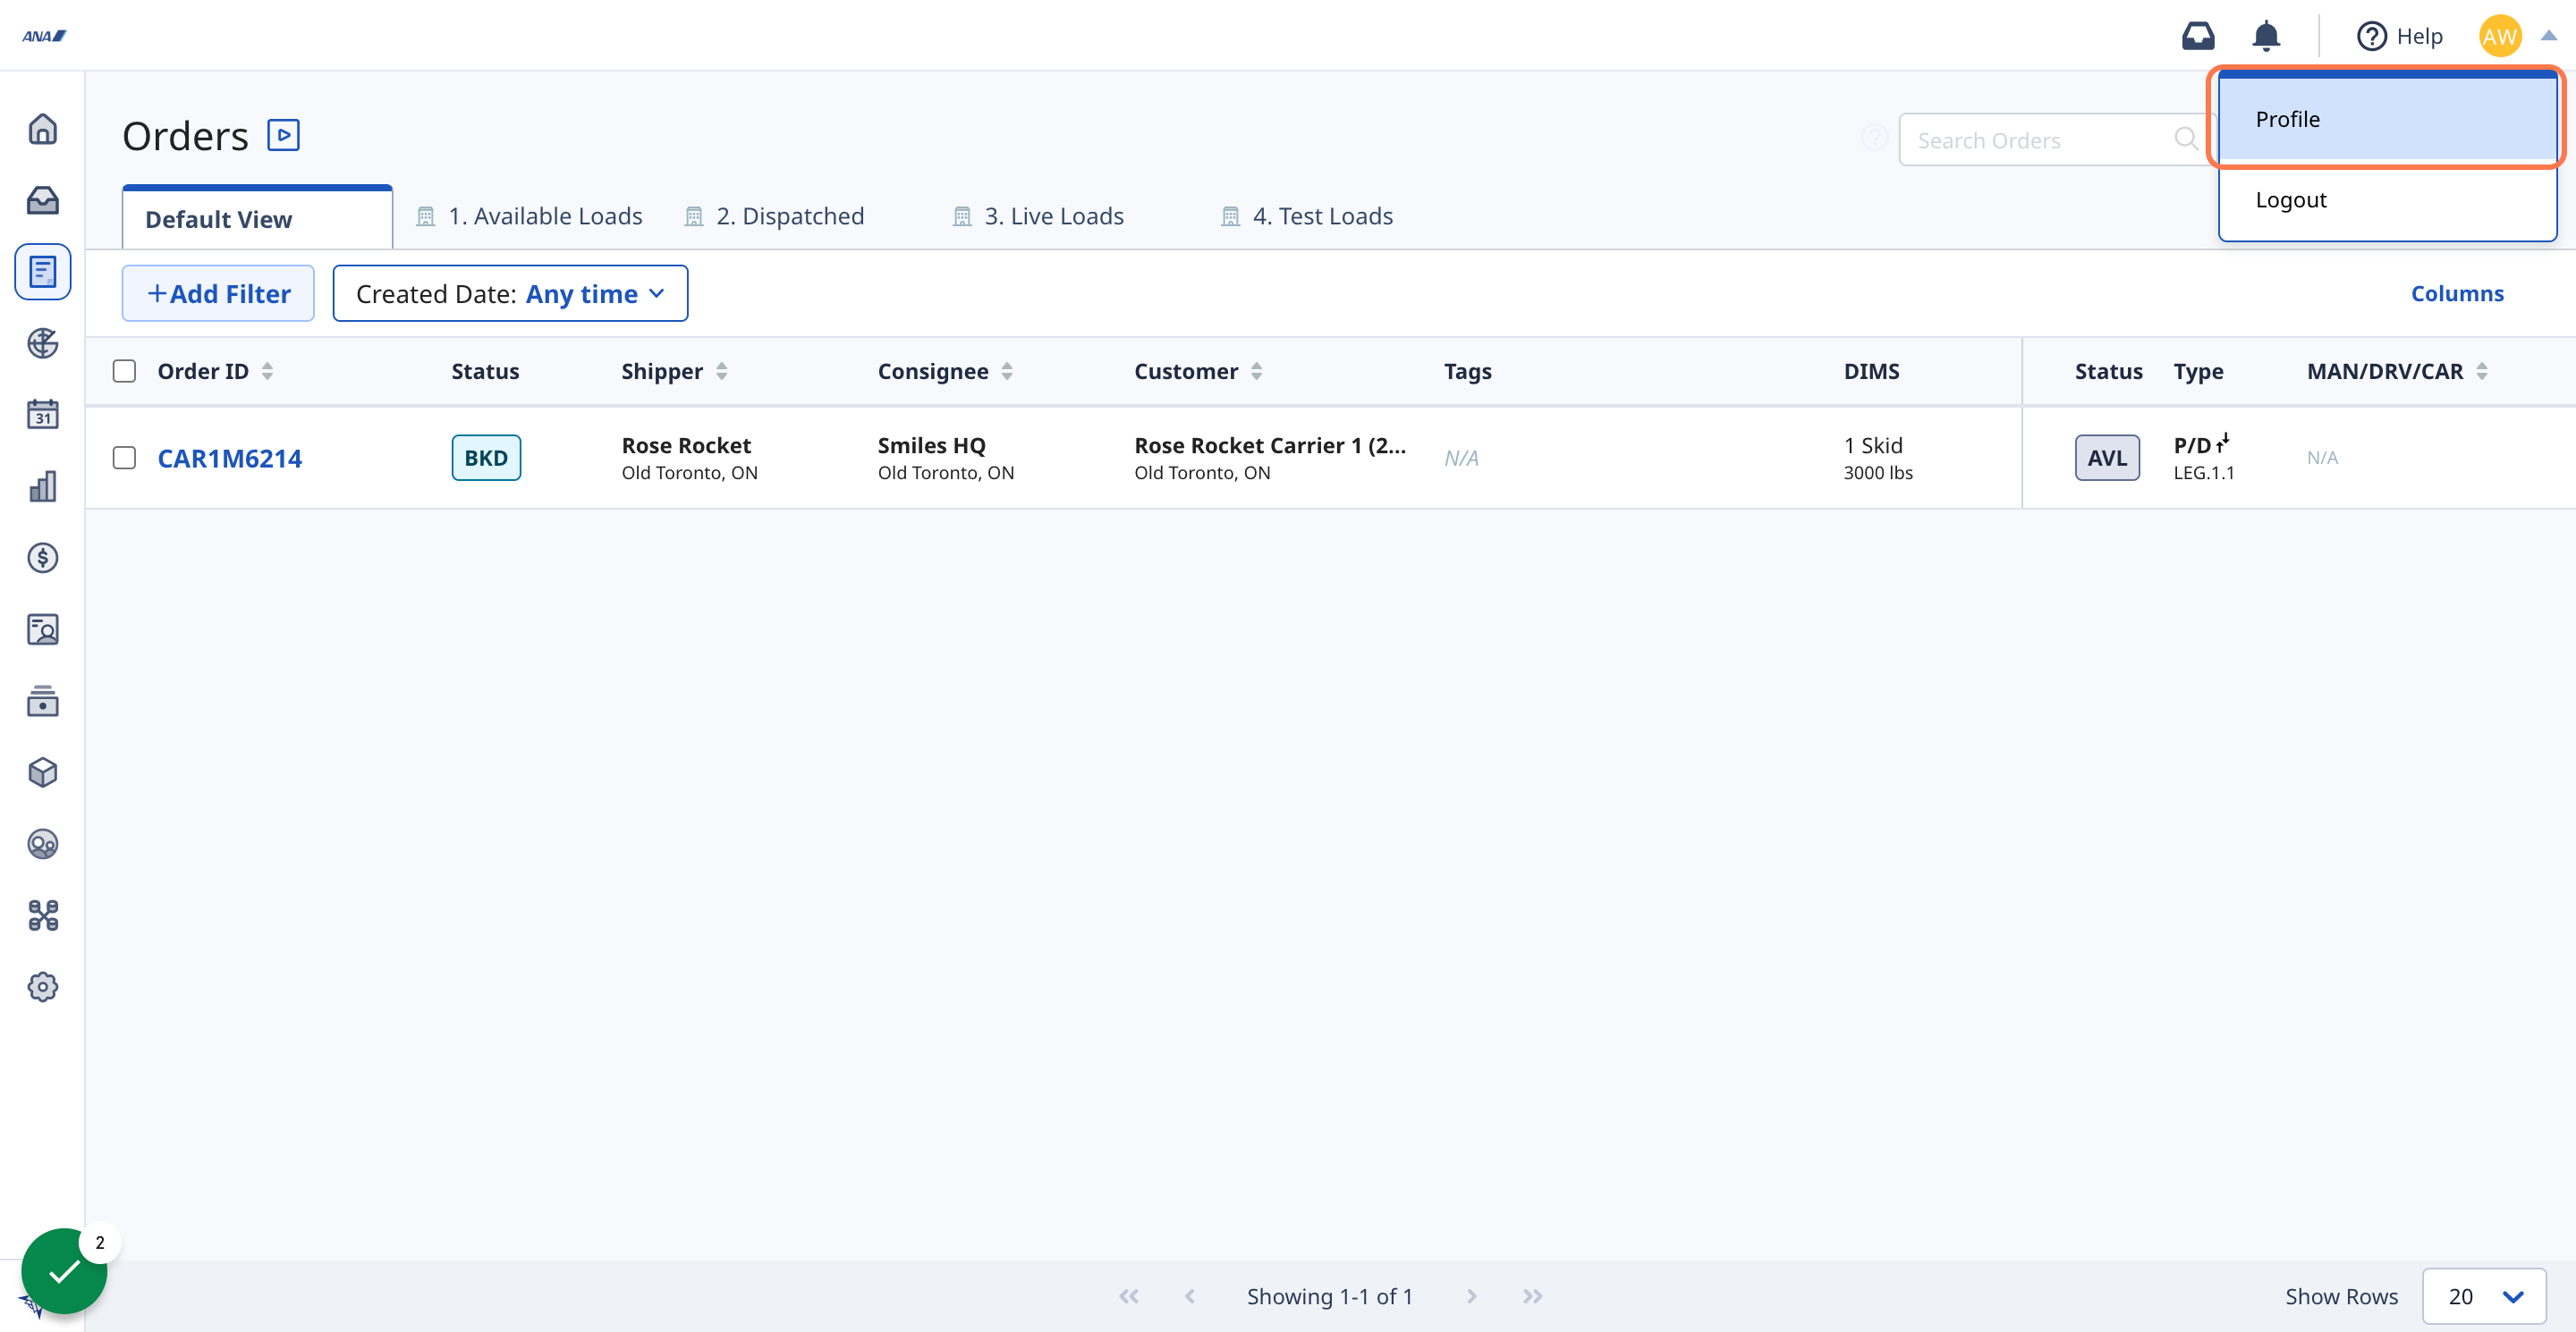
Task: Select Logout from user menu
Action: tap(2386, 200)
